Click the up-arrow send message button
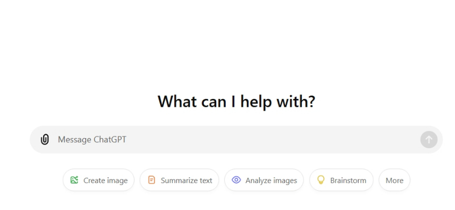 [429, 140]
